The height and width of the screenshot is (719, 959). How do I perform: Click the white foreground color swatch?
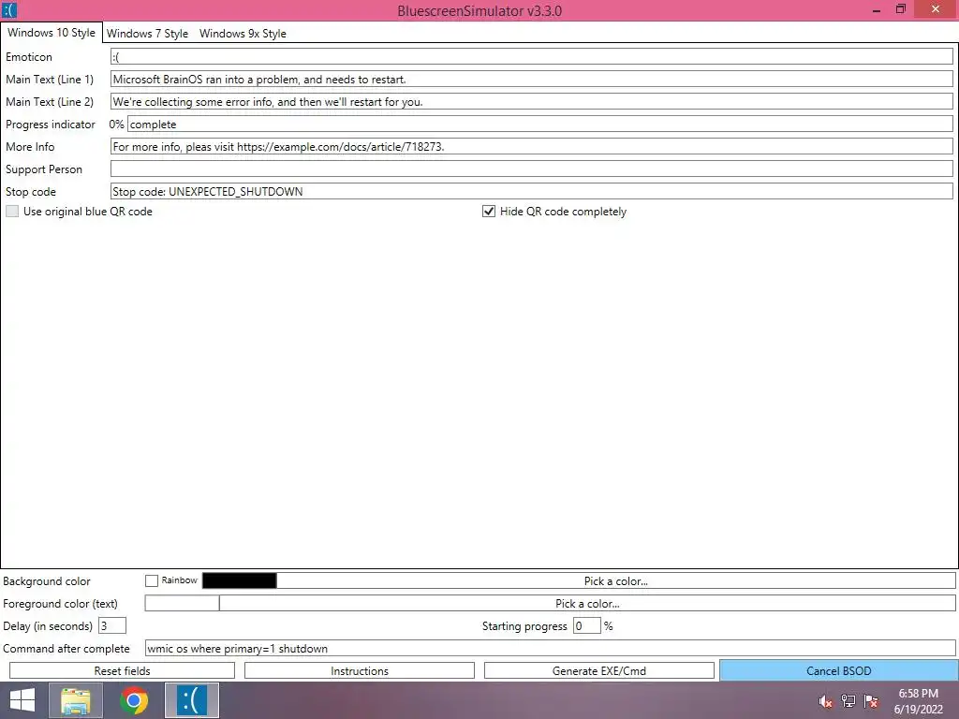(182, 604)
